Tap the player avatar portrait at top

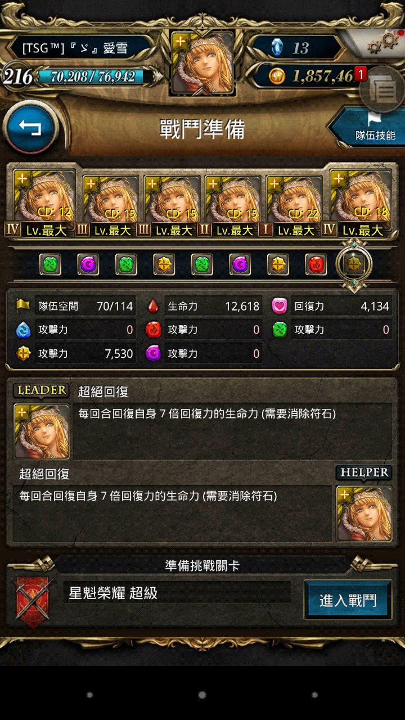[202, 63]
